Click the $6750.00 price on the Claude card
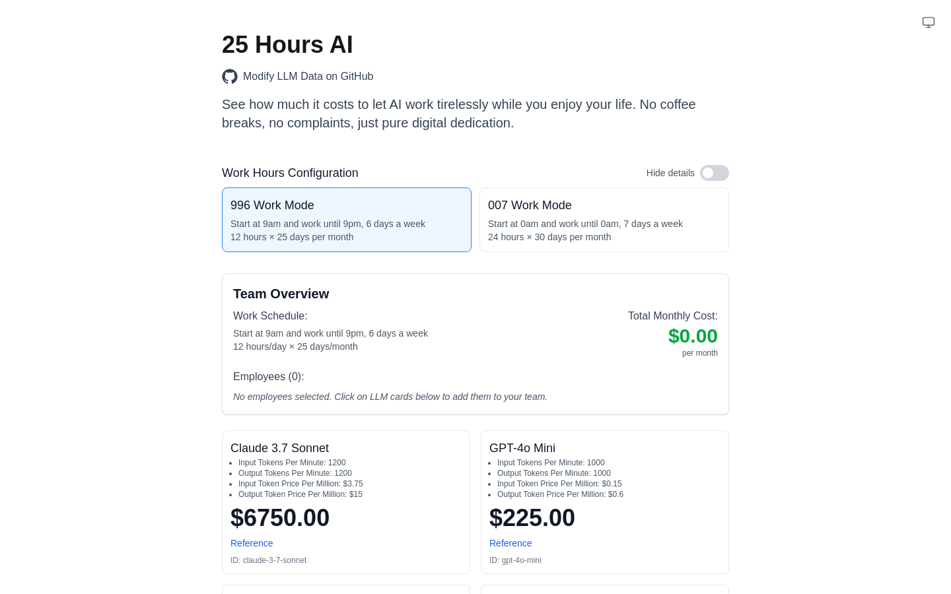Screen dimensions: 951x594 click(x=280, y=518)
